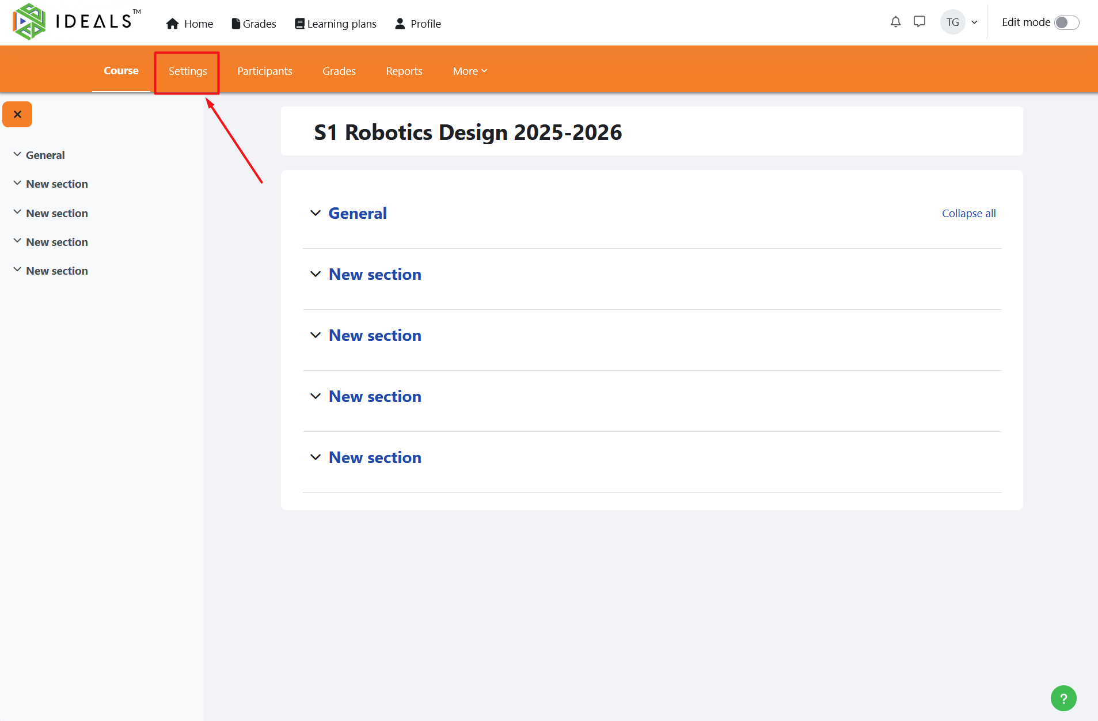Open the messaging chat bubble icon

click(x=920, y=22)
